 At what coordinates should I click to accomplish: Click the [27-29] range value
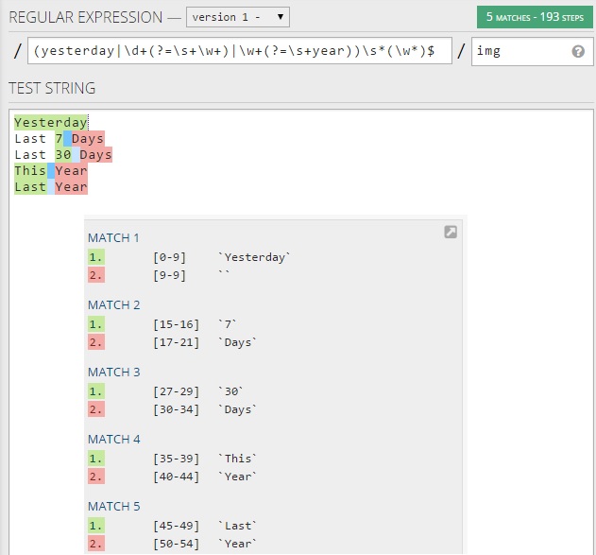pyautogui.click(x=176, y=391)
